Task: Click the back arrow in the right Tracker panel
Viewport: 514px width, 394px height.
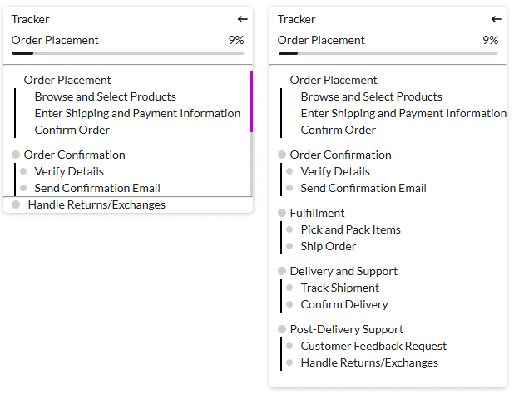Action: point(497,19)
